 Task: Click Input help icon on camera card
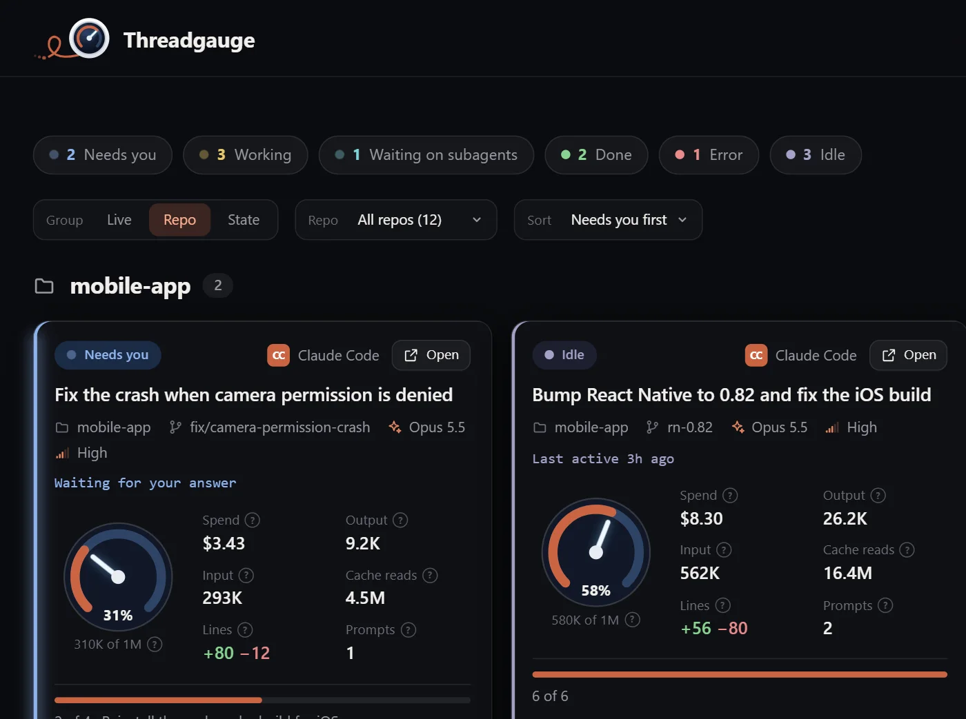246,576
